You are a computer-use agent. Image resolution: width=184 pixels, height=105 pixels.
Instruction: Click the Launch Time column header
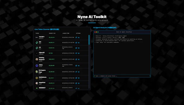pos(66,33)
